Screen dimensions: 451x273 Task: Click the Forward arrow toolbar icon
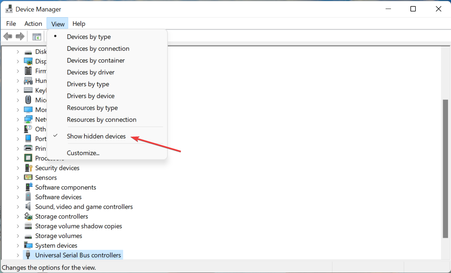(x=20, y=36)
